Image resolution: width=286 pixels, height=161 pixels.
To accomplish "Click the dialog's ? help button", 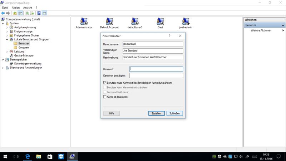I will (x=169, y=36).
